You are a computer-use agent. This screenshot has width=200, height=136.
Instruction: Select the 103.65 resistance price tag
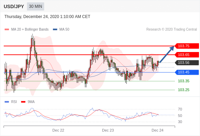point(187,55)
